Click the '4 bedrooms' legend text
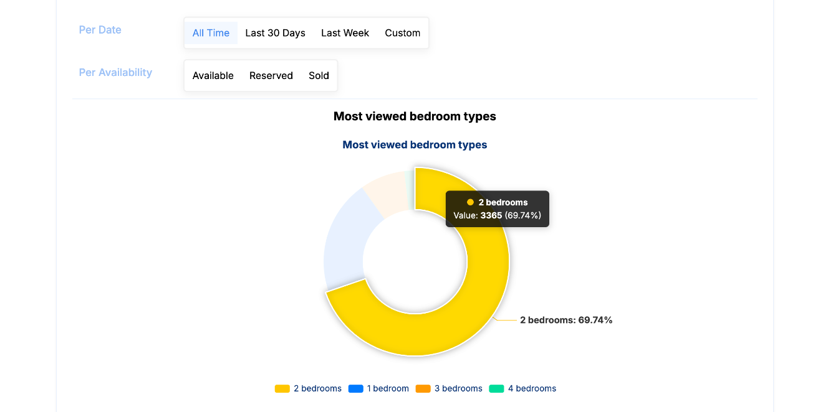The height and width of the screenshot is (412, 823). tap(532, 389)
